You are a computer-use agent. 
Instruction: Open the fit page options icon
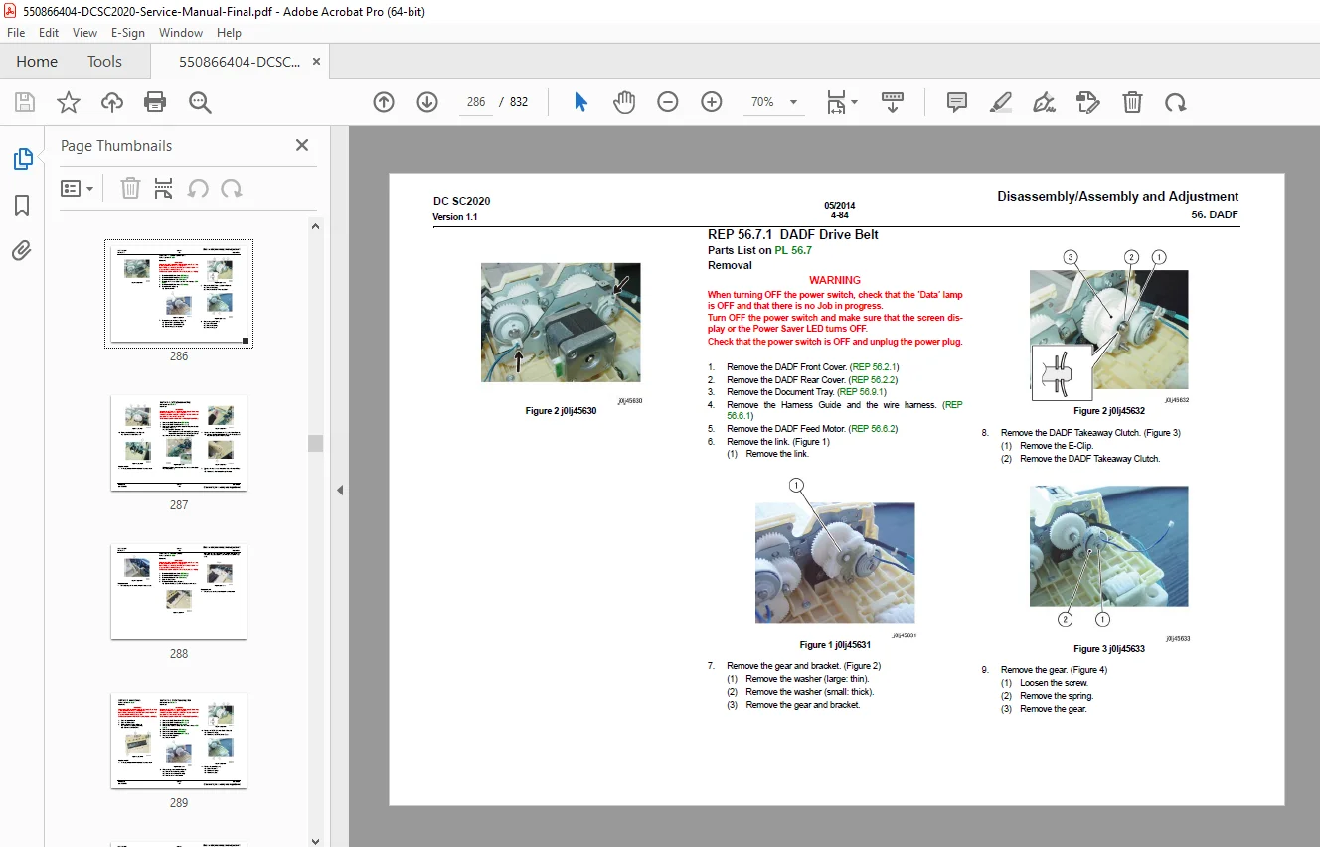(836, 102)
